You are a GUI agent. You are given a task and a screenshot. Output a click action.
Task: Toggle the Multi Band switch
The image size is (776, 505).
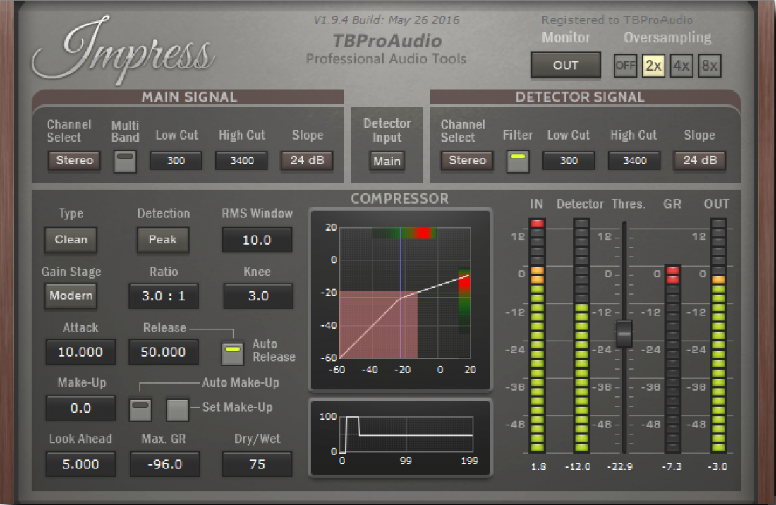click(x=125, y=162)
